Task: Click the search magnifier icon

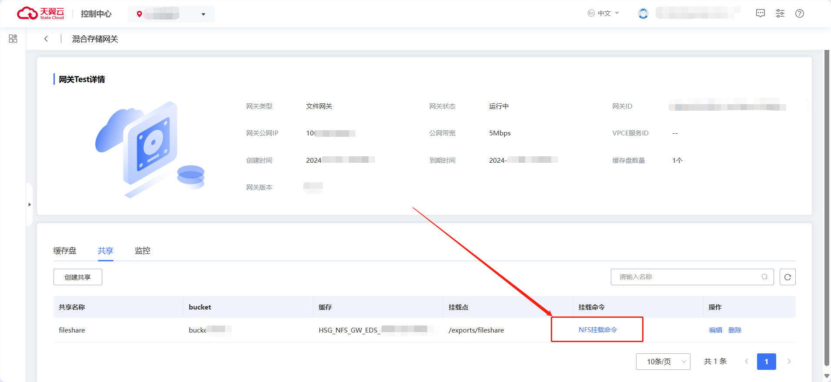Action: click(x=764, y=277)
